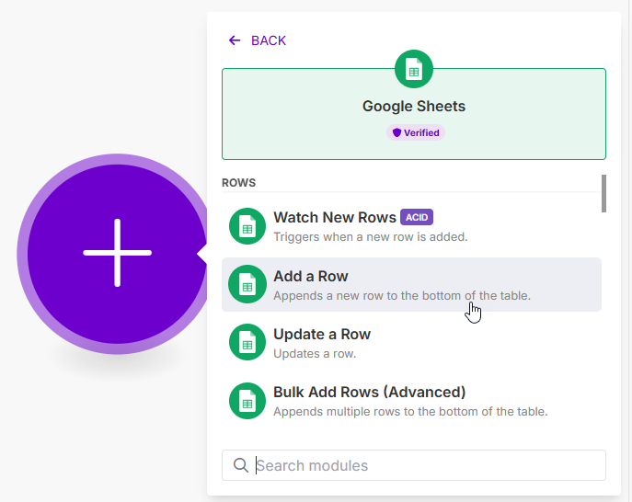Click the Verified badge

(416, 132)
